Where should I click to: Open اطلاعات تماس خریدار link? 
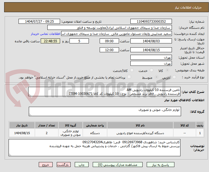tap(46, 34)
